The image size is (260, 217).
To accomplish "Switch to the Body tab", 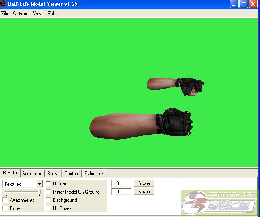I will pyautogui.click(x=53, y=174).
